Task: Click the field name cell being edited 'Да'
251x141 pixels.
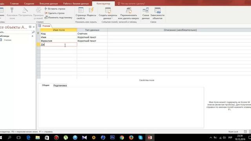Action: [58, 45]
